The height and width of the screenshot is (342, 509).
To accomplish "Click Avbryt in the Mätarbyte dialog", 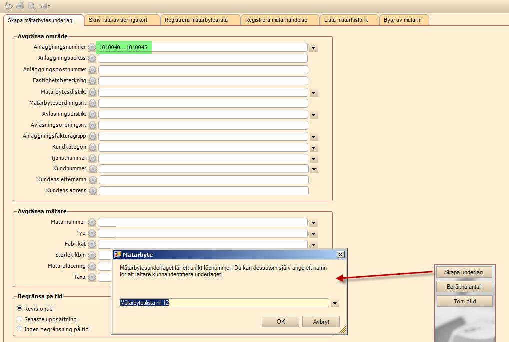I will coord(321,322).
